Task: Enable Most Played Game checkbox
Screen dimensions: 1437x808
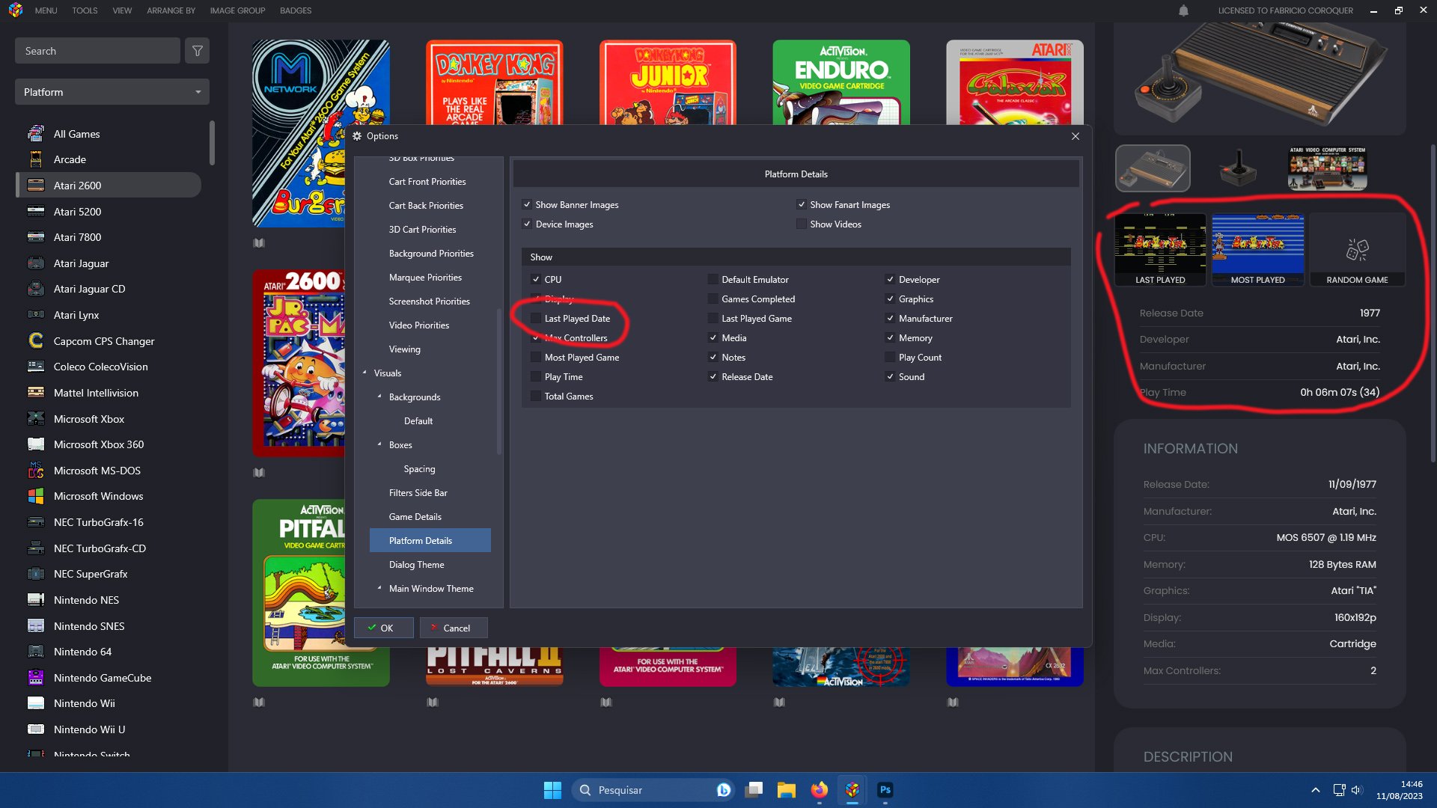Action: 536,358
